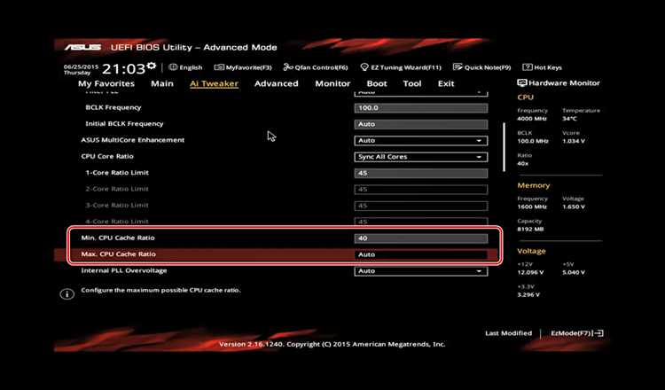665x390 pixels.
Task: Go to the Exit tab
Action: coord(446,83)
